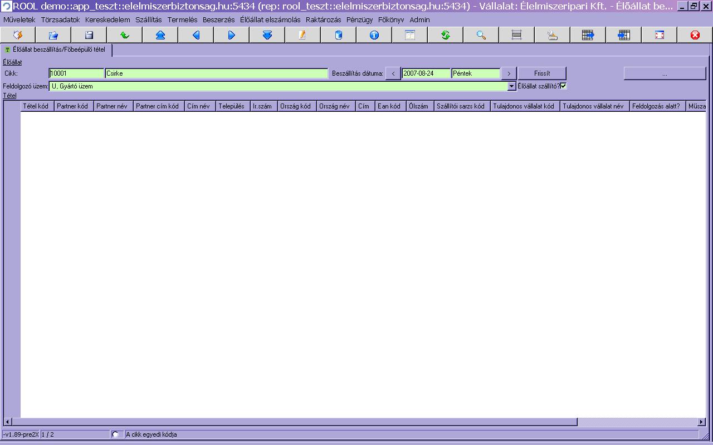Viewport: 713px width, 445px height.
Task: Open the Pénzügy menu
Action: coord(360,19)
